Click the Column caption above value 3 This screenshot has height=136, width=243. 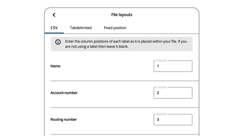(x=161, y=114)
